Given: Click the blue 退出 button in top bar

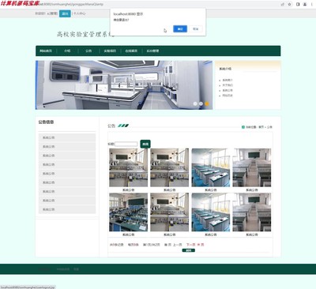Looking at the screenshot, I should (x=65, y=13).
